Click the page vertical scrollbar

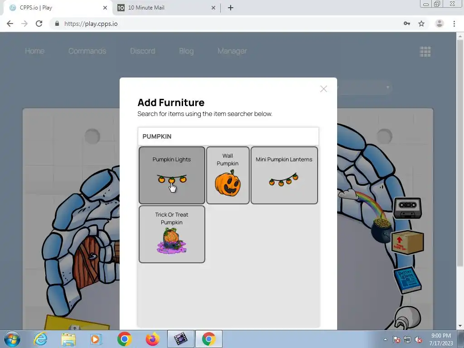[460, 152]
